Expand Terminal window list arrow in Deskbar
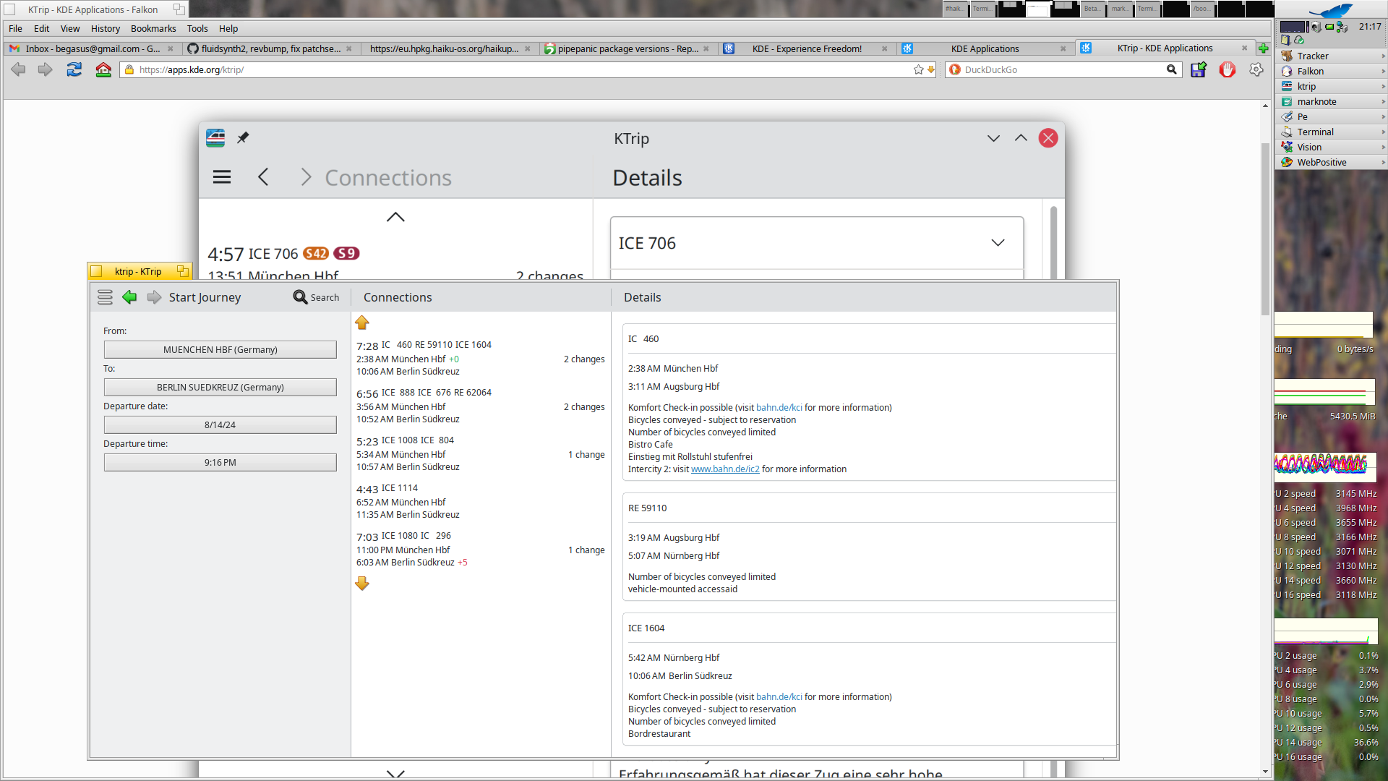 [1382, 132]
